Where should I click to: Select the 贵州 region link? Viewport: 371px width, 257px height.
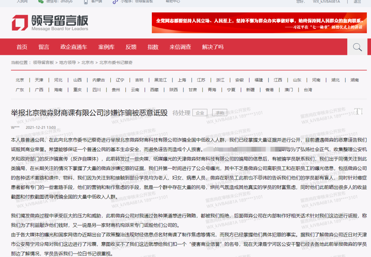click(116, 90)
